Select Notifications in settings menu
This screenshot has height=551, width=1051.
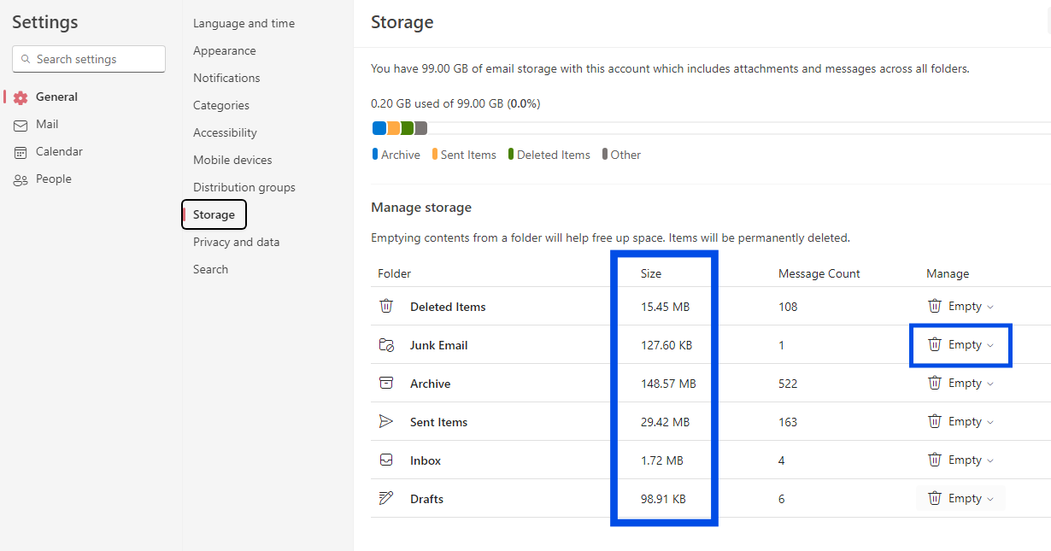tap(226, 78)
